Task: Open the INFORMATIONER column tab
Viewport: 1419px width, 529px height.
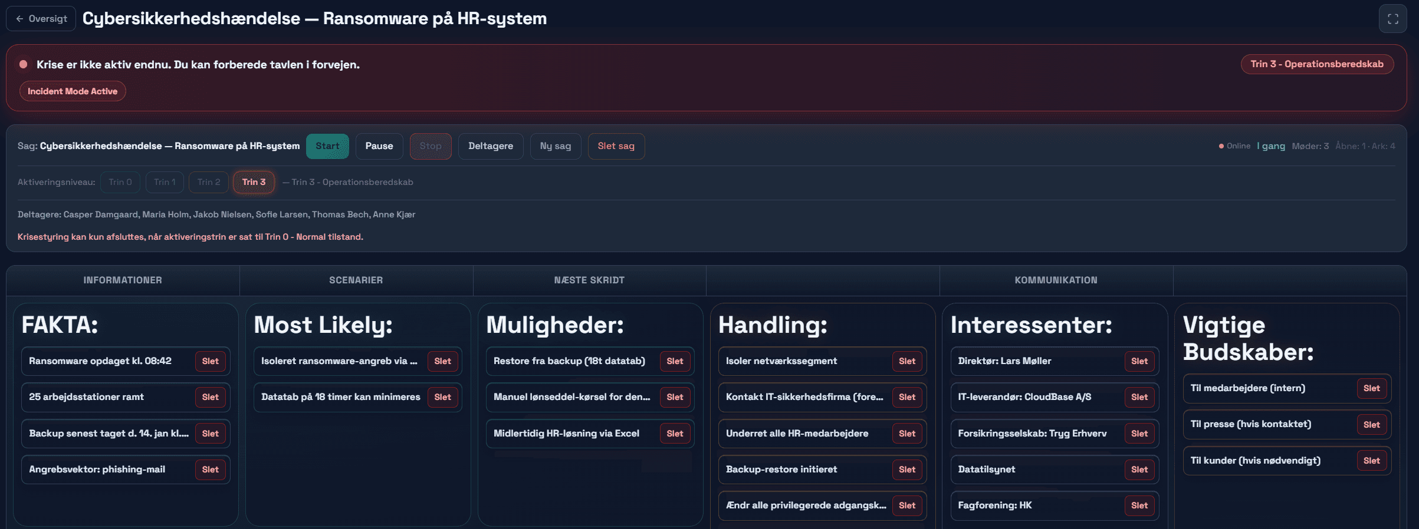Action: 123,280
